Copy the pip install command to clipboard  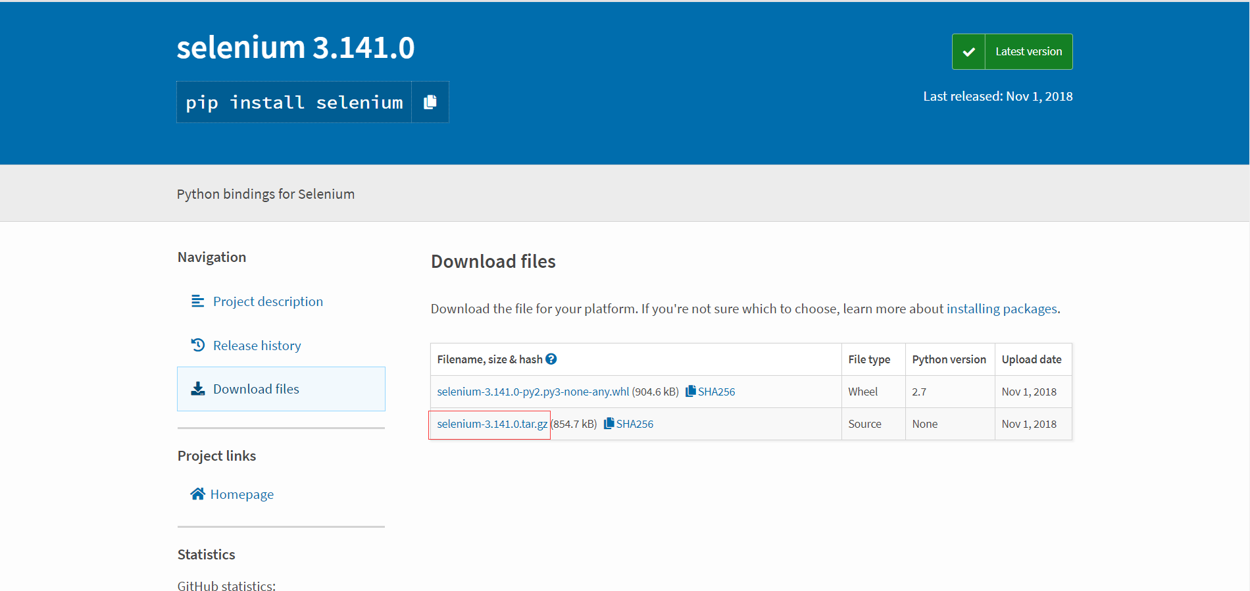[x=430, y=102]
